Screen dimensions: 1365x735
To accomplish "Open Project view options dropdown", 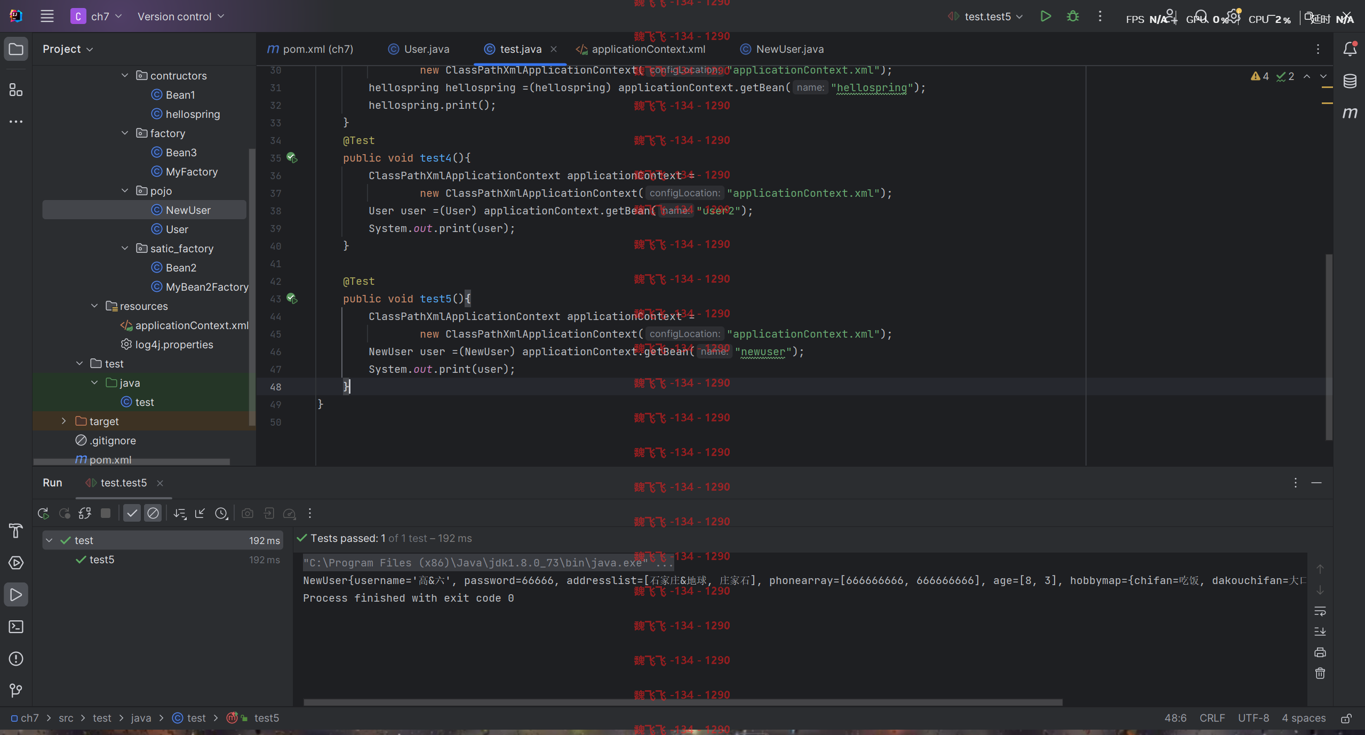I will 68,49.
